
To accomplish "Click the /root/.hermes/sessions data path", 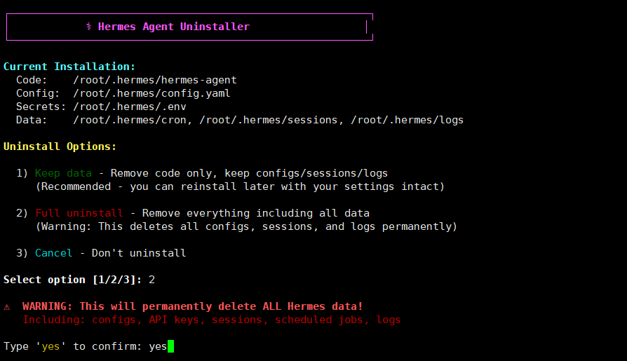I will click(269, 120).
